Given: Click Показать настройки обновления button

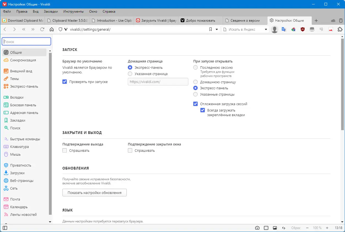Looking at the screenshot, I should [95, 193].
